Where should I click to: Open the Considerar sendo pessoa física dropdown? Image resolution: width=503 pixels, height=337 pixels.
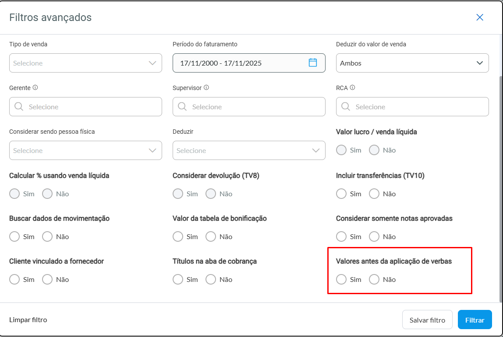[85, 150]
